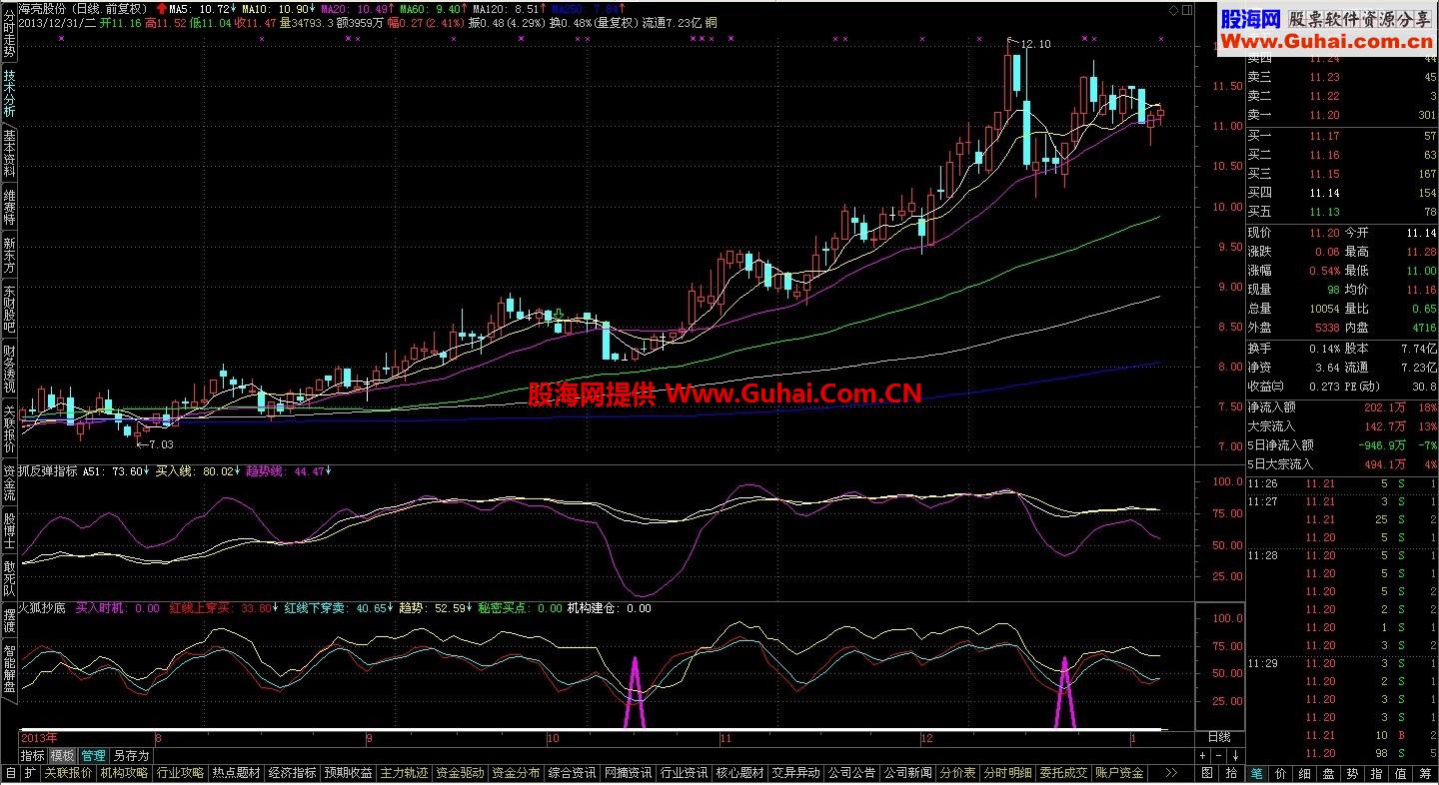1439x785 pixels.
Task: Open 行业资讯 in the bottom bar
Action: pyautogui.click(x=684, y=773)
